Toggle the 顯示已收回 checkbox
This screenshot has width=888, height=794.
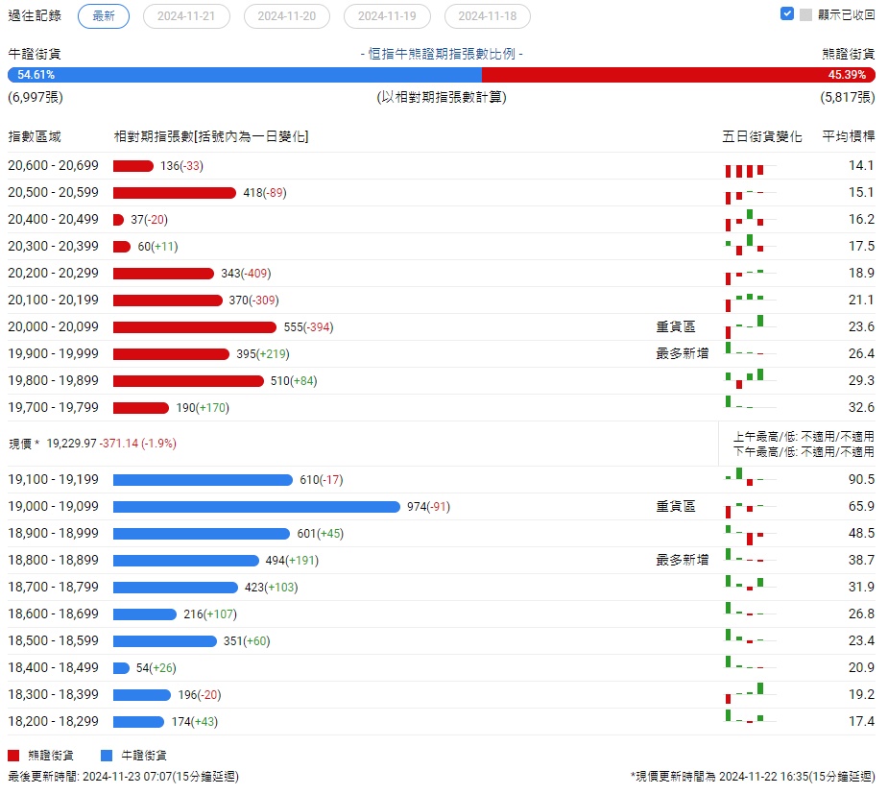pos(786,13)
